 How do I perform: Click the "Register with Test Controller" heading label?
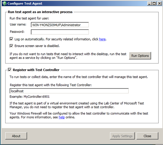36,70
